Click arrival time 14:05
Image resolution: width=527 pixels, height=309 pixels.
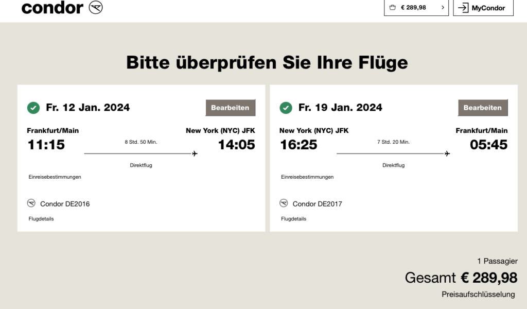pyautogui.click(x=237, y=145)
